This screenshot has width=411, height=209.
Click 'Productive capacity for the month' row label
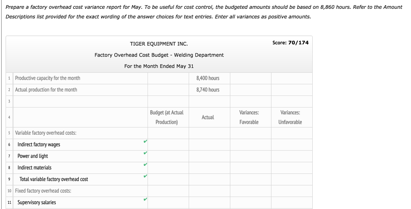point(47,78)
